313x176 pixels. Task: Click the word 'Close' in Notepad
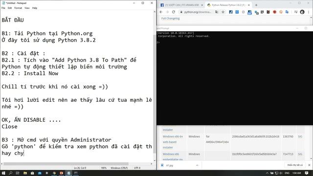tap(10, 127)
